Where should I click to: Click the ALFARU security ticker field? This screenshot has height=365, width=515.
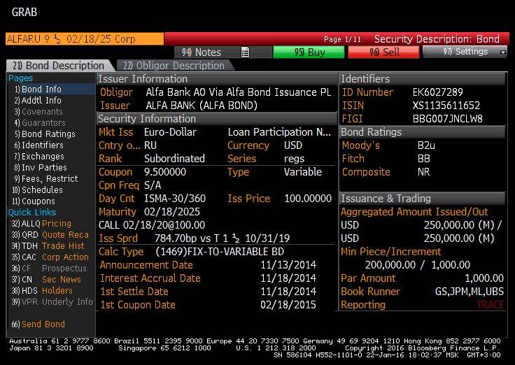[x=85, y=38]
